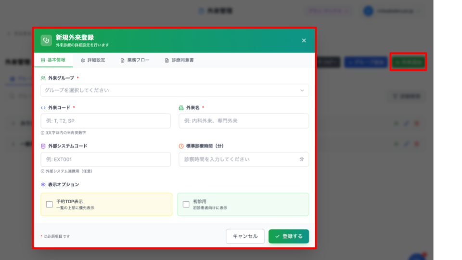Click the document icon on 診療同意書 tab
The height and width of the screenshot is (260, 462).
(167, 61)
